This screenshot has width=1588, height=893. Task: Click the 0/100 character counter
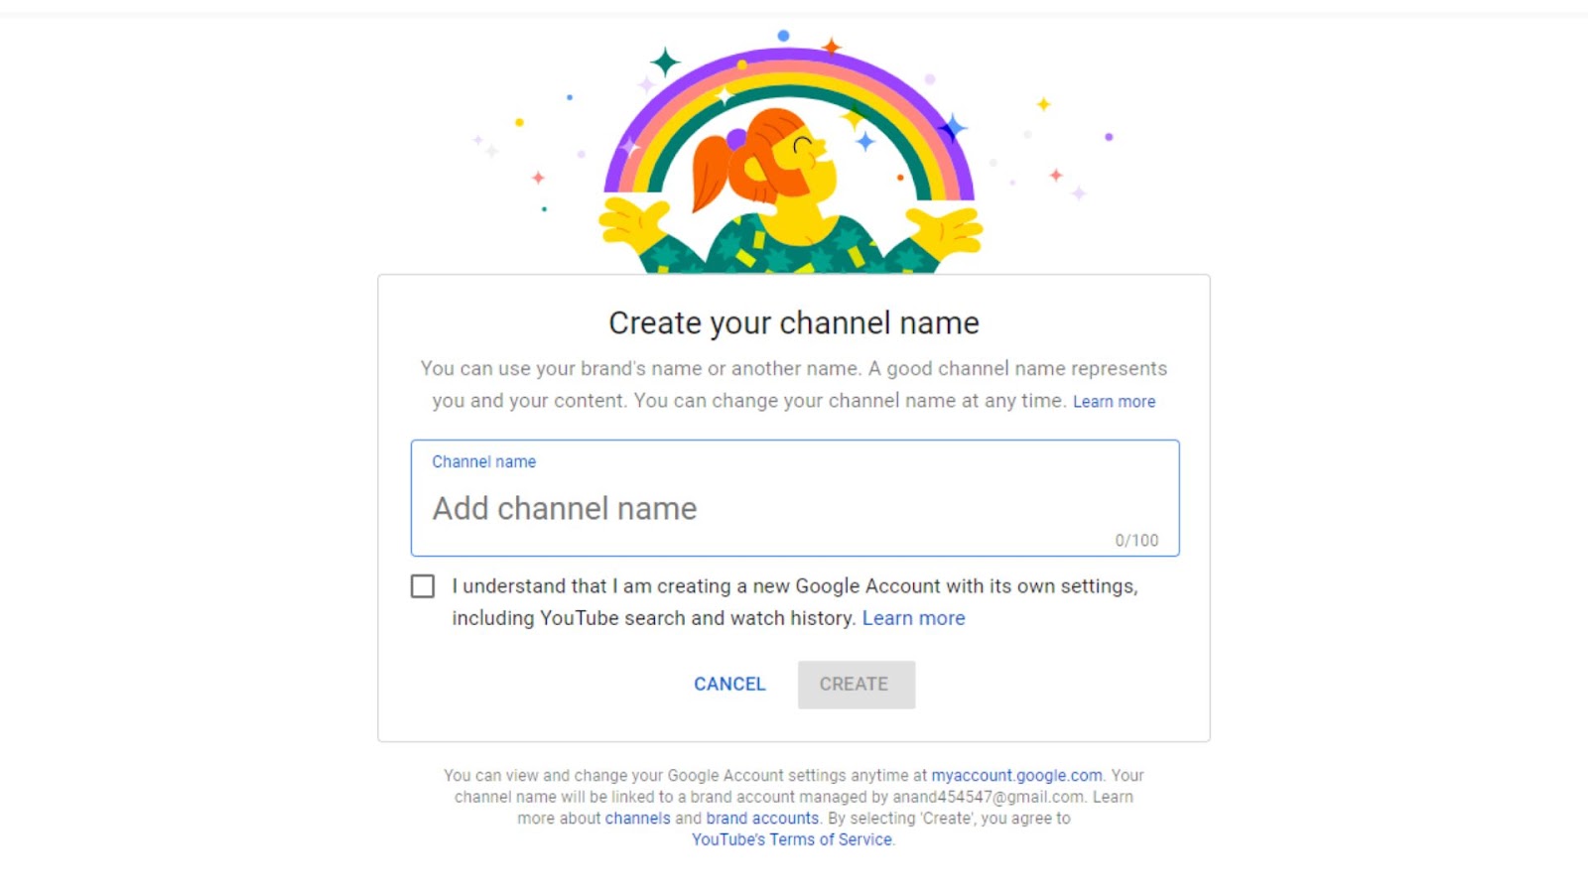(1136, 541)
